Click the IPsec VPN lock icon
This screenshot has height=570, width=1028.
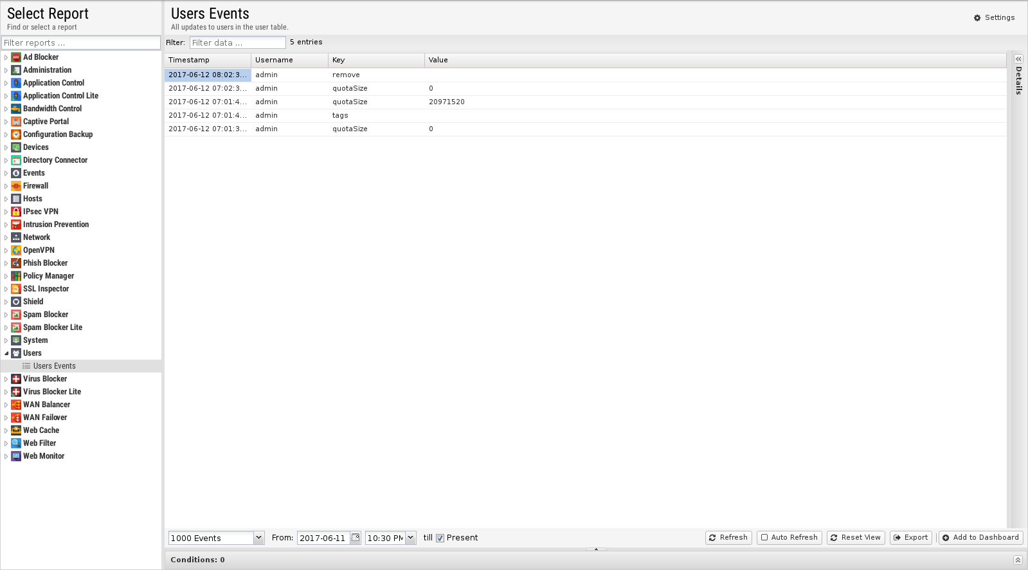pyautogui.click(x=16, y=212)
